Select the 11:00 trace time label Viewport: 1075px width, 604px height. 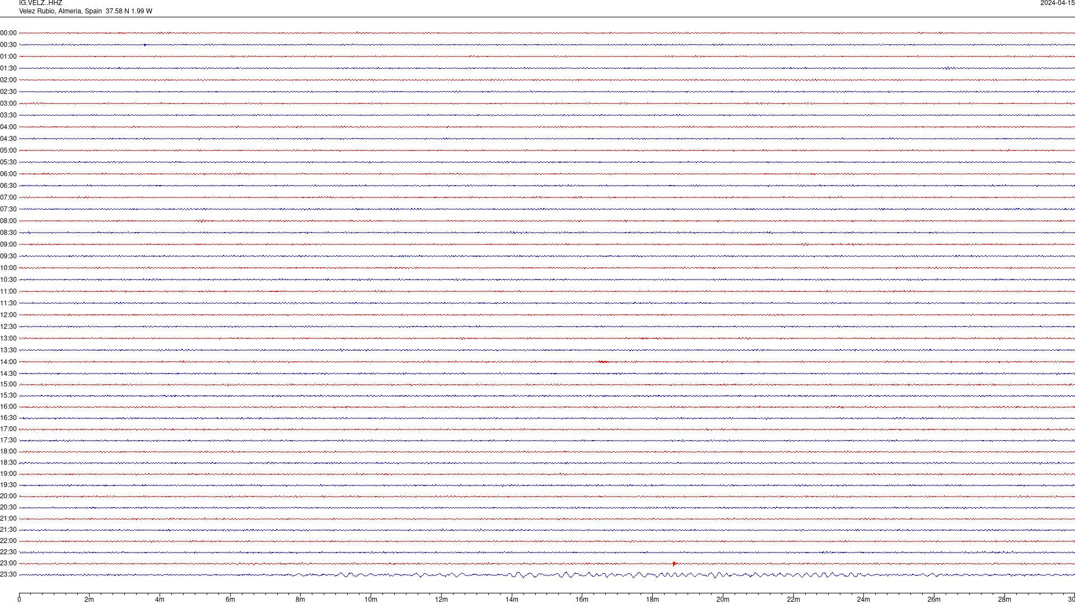point(8,291)
